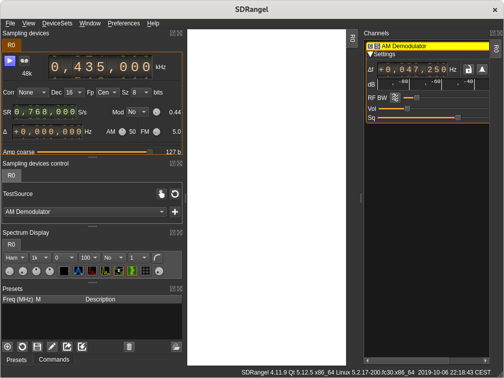The image size is (504, 378).
Task: Open the Ham window function dropdown
Action: (x=15, y=257)
